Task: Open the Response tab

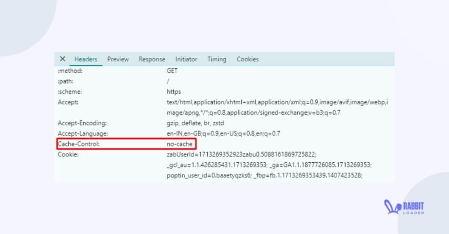Action: [152, 59]
